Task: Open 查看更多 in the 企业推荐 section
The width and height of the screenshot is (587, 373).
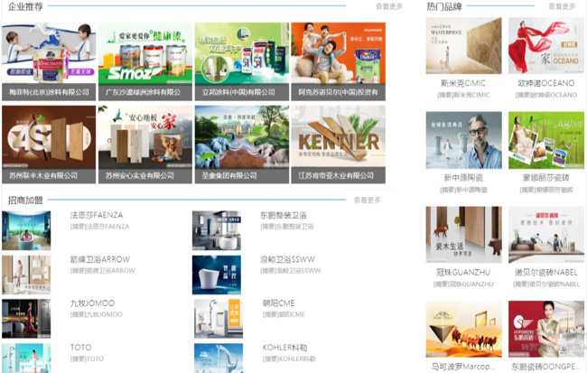Action: click(x=389, y=6)
